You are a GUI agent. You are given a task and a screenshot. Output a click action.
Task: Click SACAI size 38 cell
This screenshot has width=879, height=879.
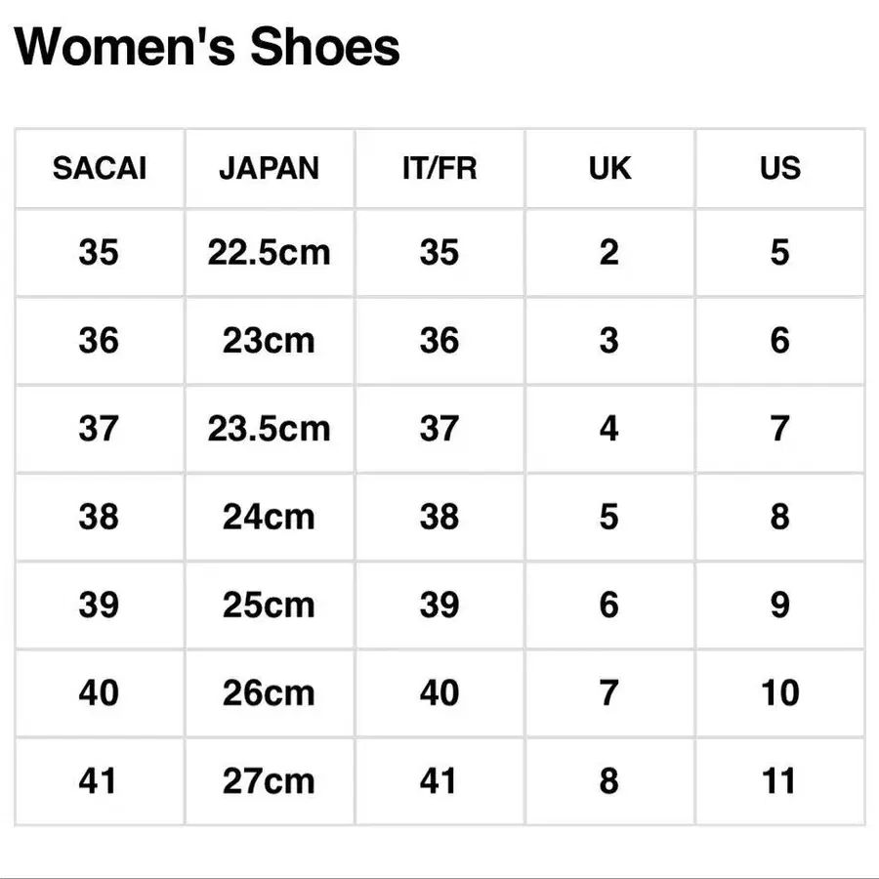(x=99, y=517)
